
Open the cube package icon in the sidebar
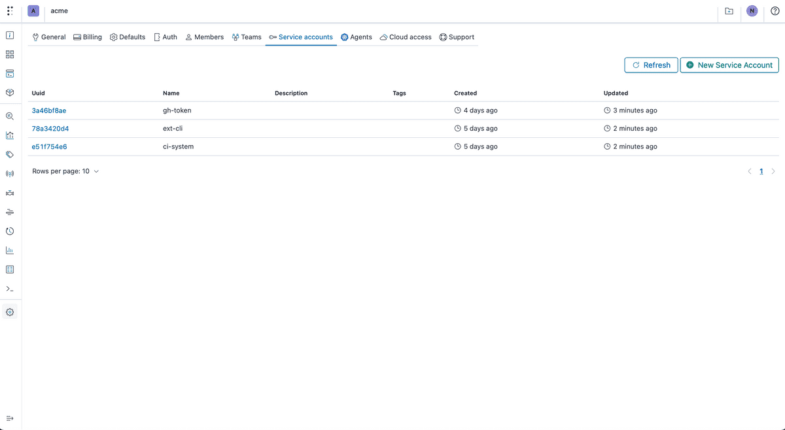tap(10, 92)
